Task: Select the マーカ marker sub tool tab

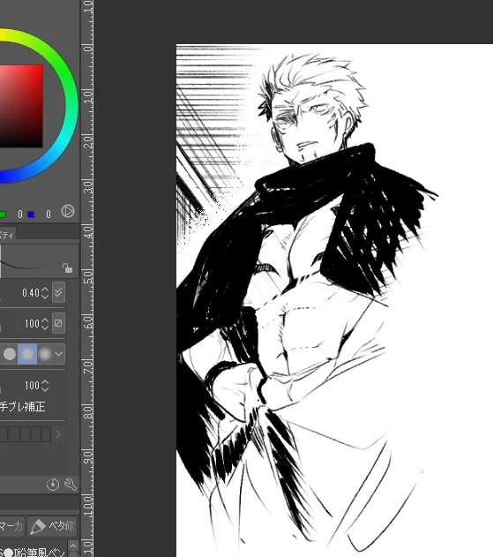Action: tap(12, 526)
